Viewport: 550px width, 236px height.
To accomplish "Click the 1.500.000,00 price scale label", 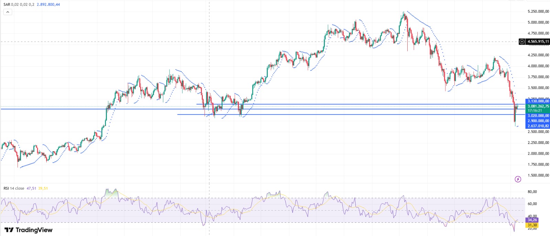I will click(x=538, y=175).
